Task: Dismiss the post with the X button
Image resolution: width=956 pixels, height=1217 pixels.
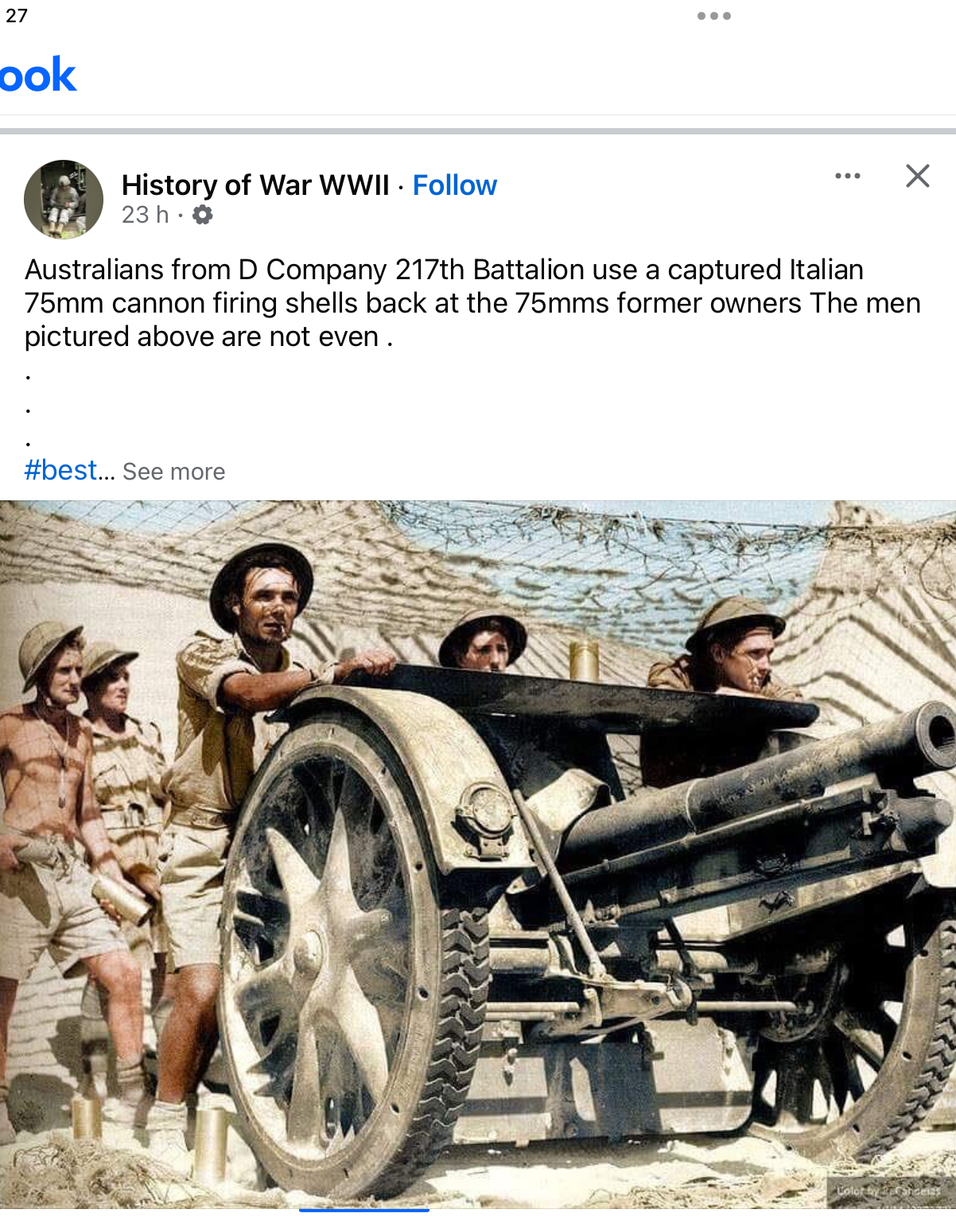Action: click(x=918, y=176)
